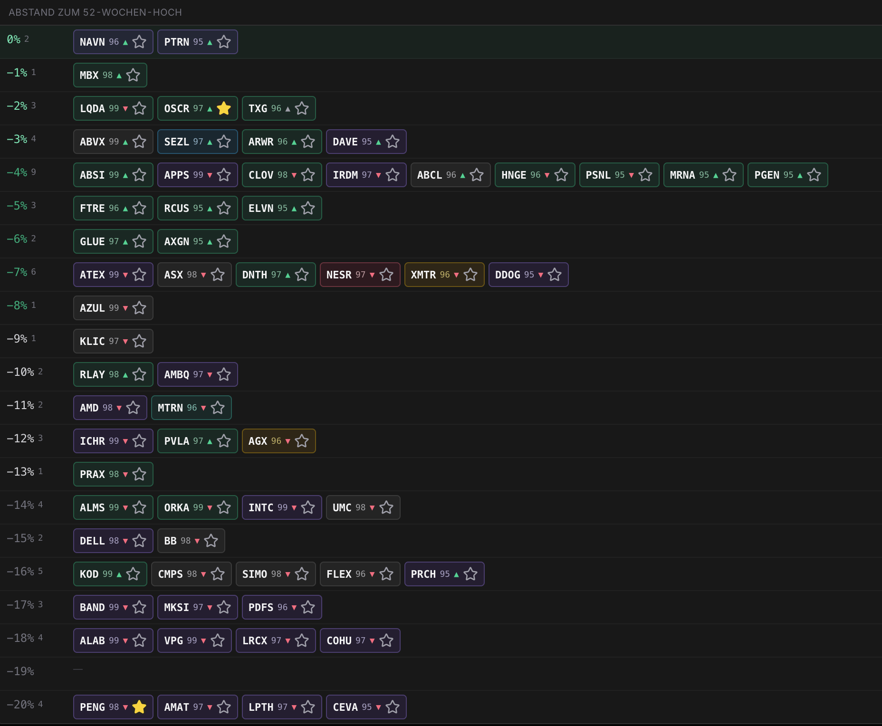Screen dimensions: 882x726
Task: Select the star icon on AGX
Action: (302, 441)
